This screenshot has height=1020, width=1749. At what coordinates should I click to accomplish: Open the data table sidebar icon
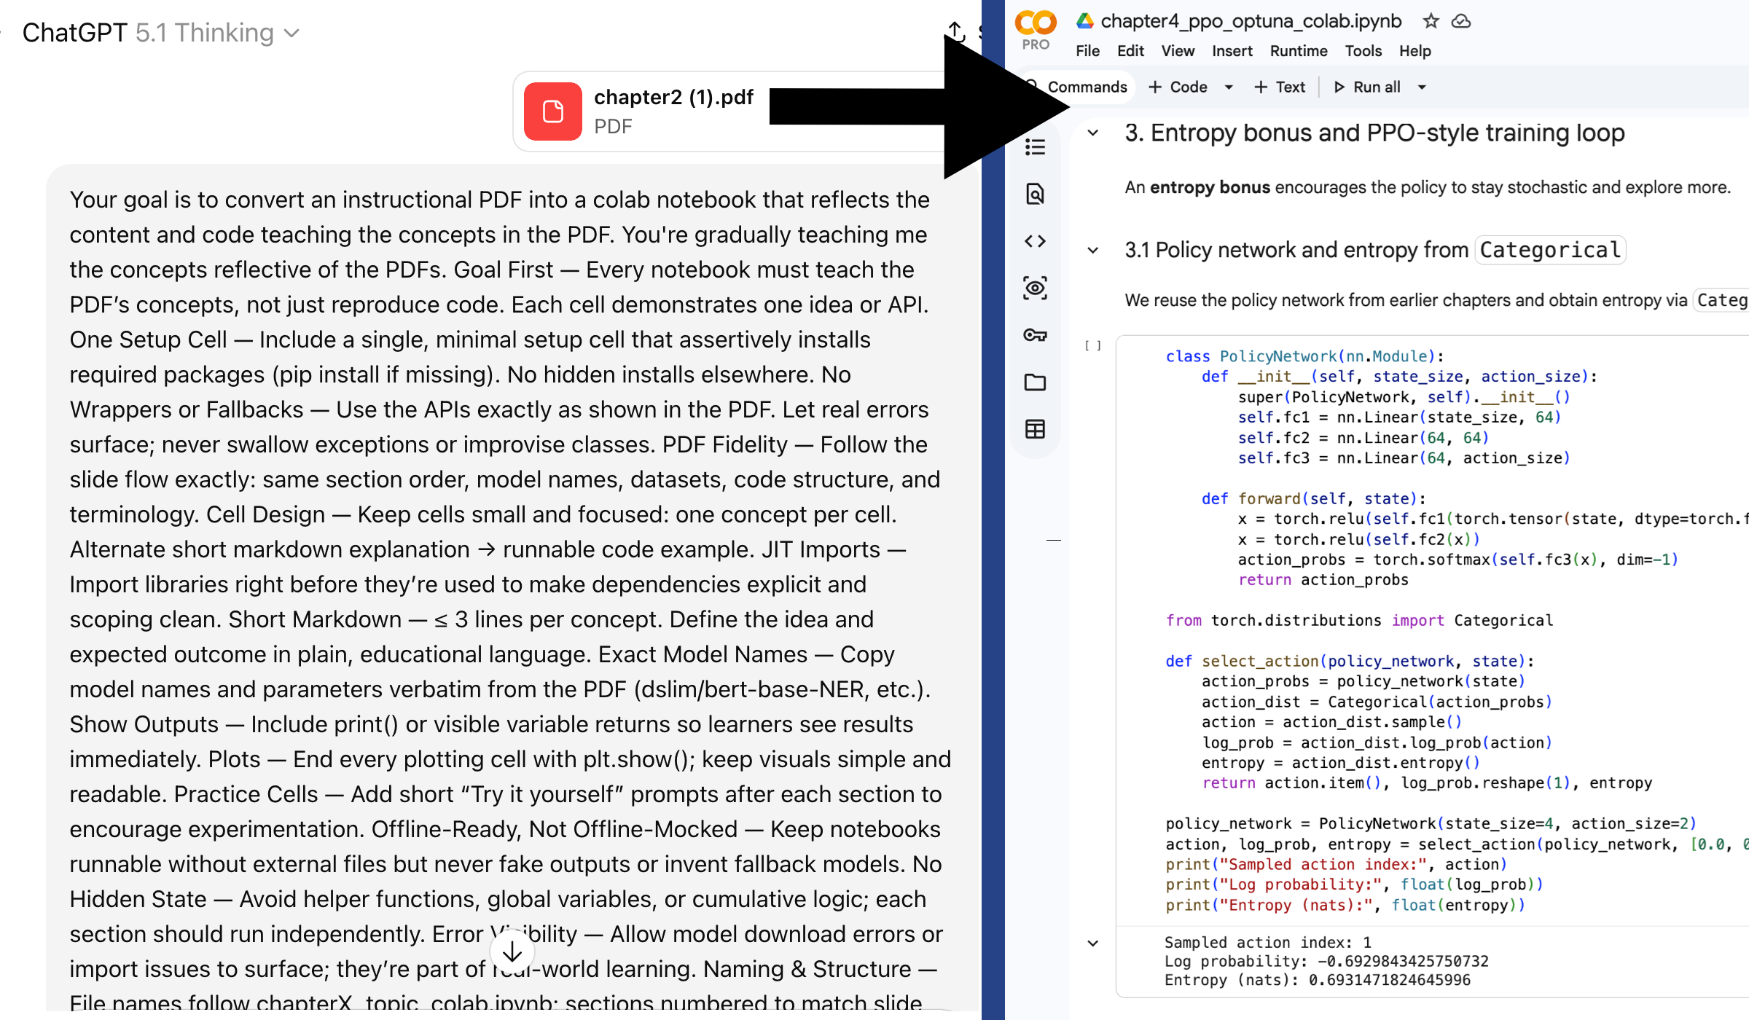[1035, 429]
